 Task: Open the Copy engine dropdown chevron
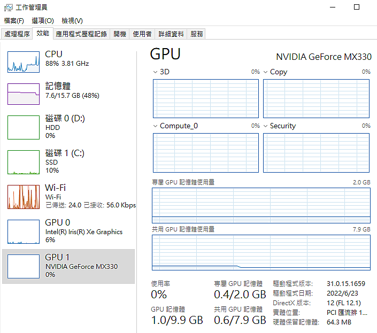[265, 72]
